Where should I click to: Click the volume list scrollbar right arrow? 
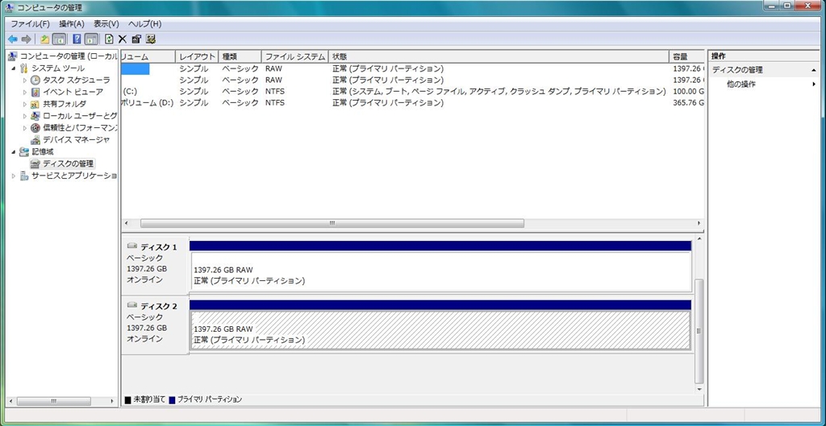point(699,224)
